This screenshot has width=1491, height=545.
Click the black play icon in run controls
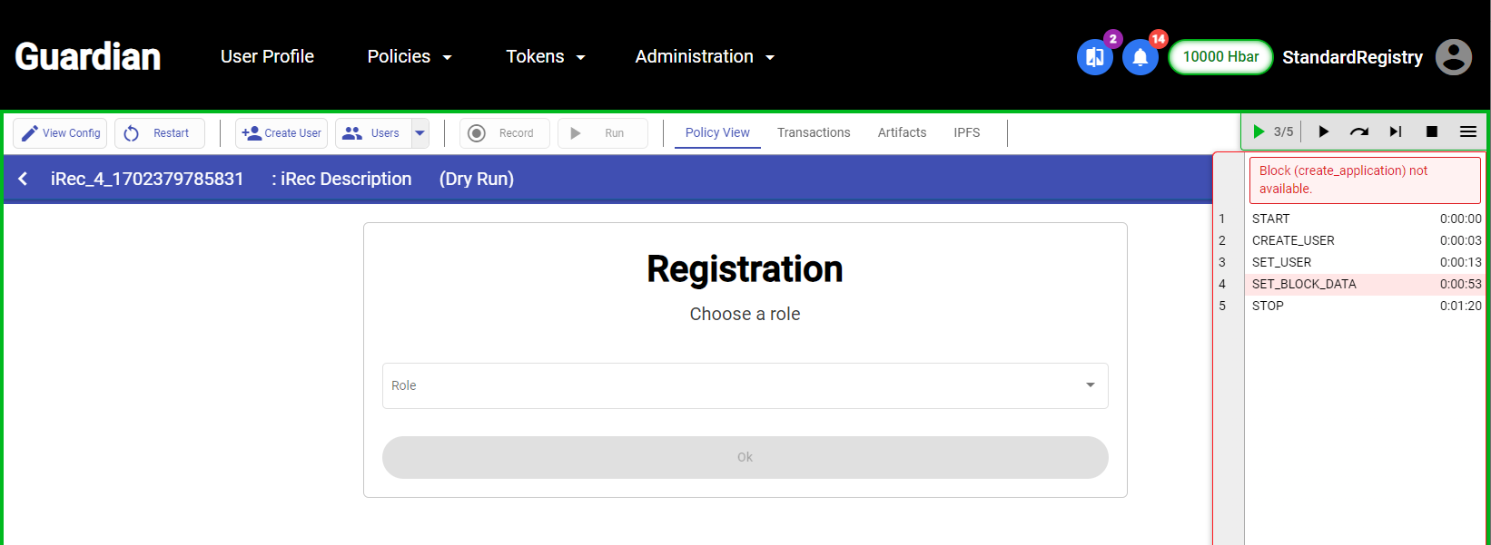(x=1323, y=131)
